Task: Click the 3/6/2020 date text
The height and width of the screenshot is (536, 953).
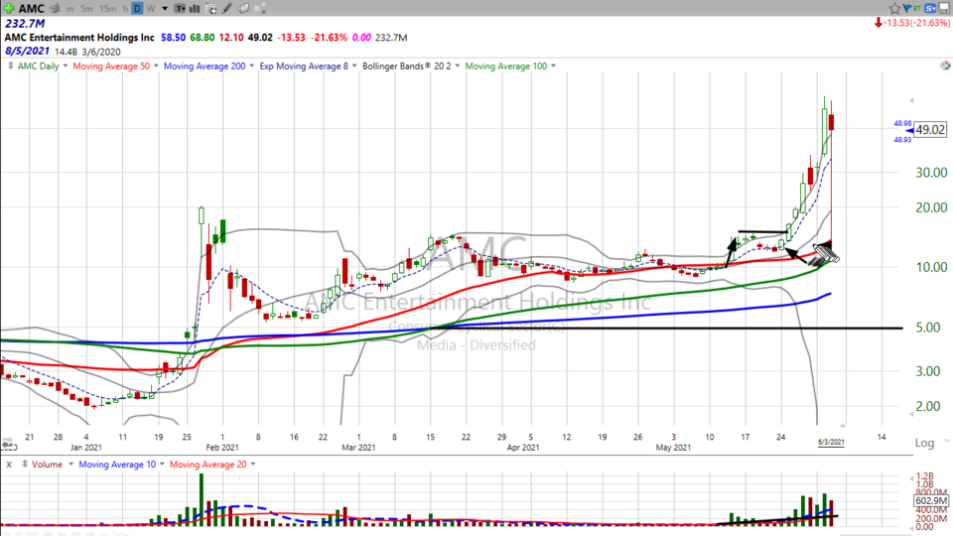Action: coord(101,52)
